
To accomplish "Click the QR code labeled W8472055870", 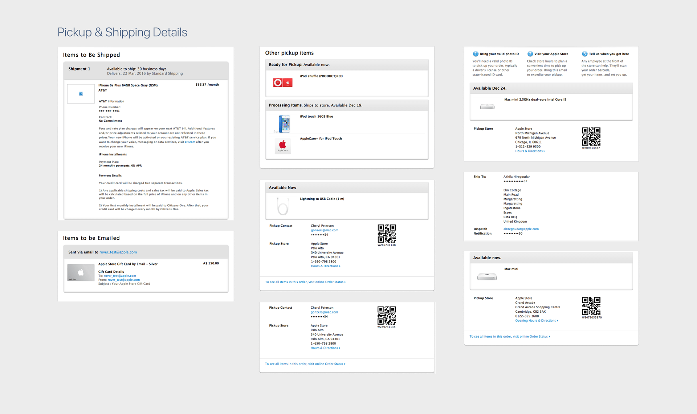I will coord(591,306).
